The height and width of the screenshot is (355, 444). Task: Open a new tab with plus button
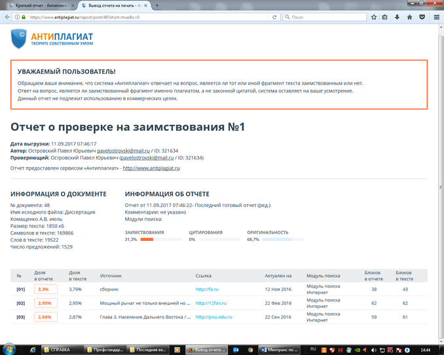157,5
